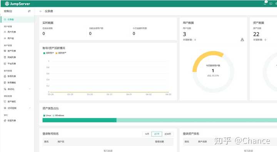Click the 登录资产排名 panel title

pos(191,134)
